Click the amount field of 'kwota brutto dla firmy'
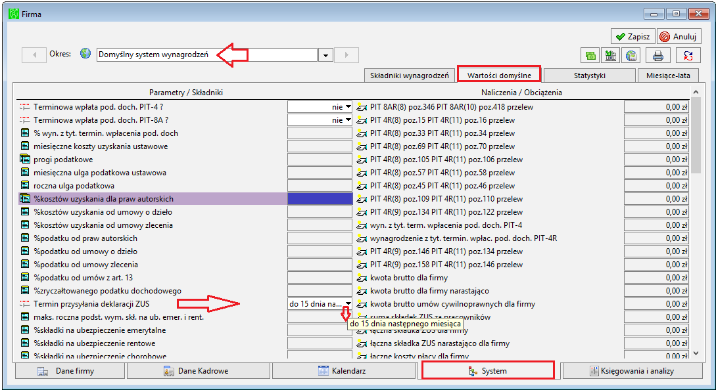The image size is (716, 392). pyautogui.click(x=656, y=278)
